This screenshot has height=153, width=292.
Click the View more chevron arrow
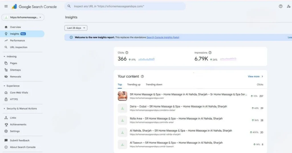point(262,77)
